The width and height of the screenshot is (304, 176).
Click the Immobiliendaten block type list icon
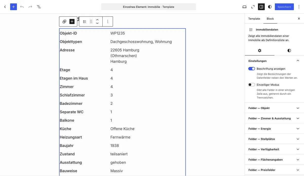[85, 21]
